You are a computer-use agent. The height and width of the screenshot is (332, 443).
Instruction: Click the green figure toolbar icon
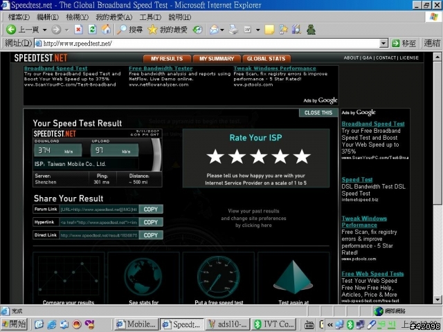311,29
